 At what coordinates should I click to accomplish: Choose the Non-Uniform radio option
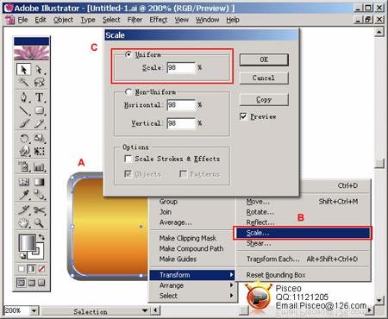128,91
